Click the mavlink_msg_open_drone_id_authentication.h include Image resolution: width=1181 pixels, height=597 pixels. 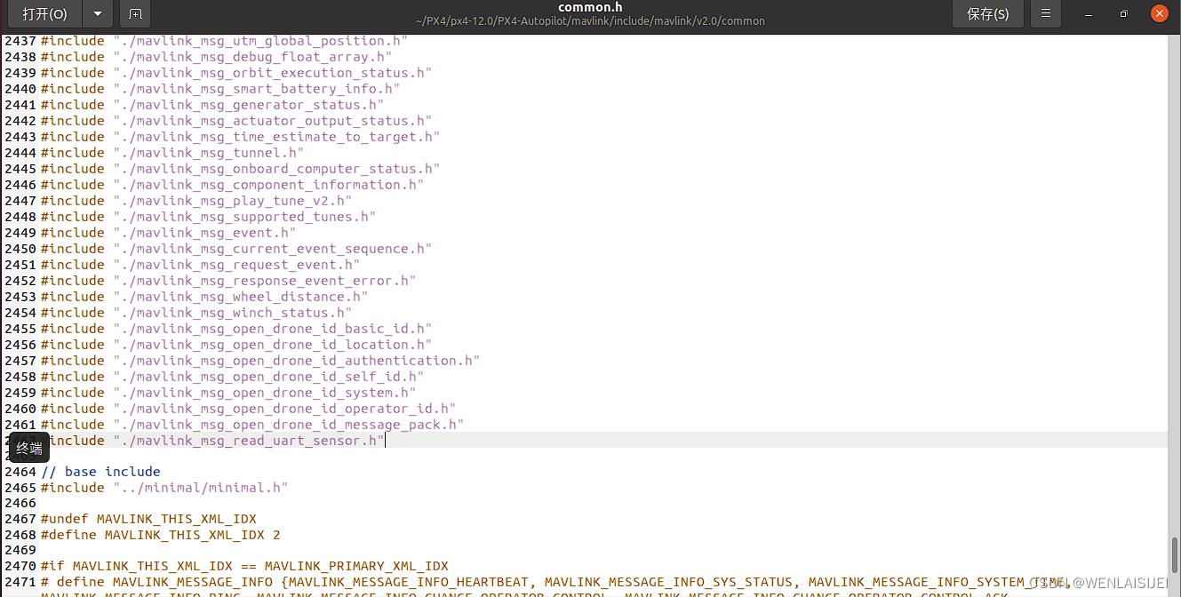260,361
